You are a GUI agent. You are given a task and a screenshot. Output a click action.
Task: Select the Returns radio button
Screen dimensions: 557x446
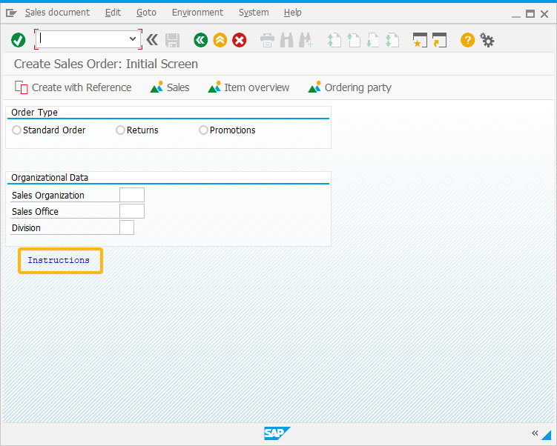pyautogui.click(x=120, y=130)
